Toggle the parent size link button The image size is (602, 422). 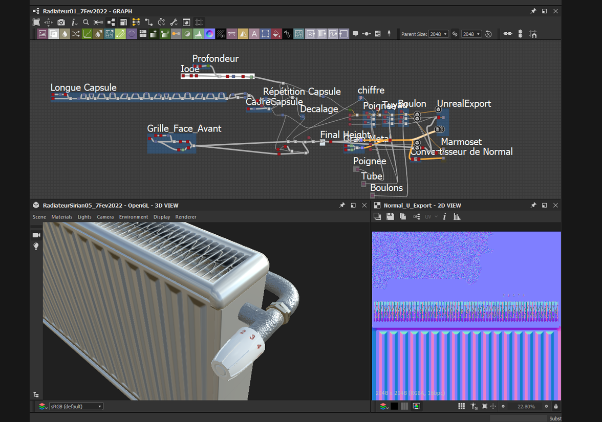click(455, 34)
